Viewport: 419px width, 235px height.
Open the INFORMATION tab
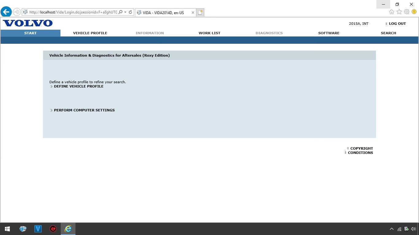(x=150, y=33)
